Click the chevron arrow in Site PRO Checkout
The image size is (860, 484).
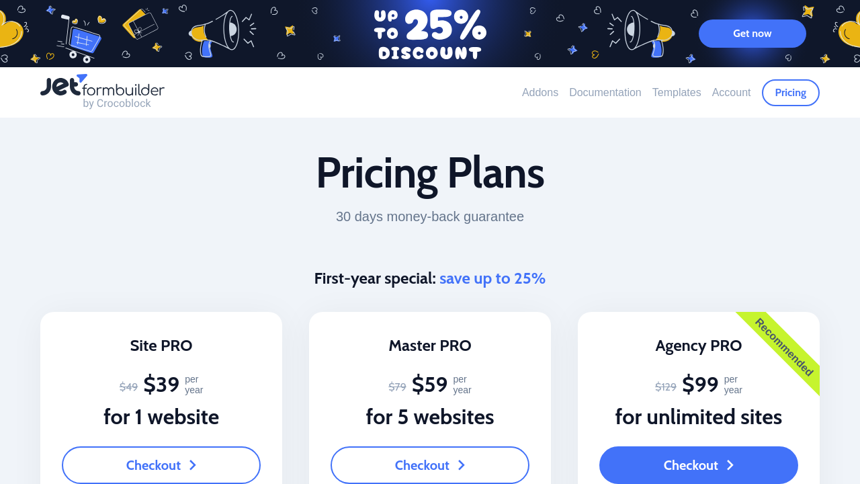tap(192, 465)
